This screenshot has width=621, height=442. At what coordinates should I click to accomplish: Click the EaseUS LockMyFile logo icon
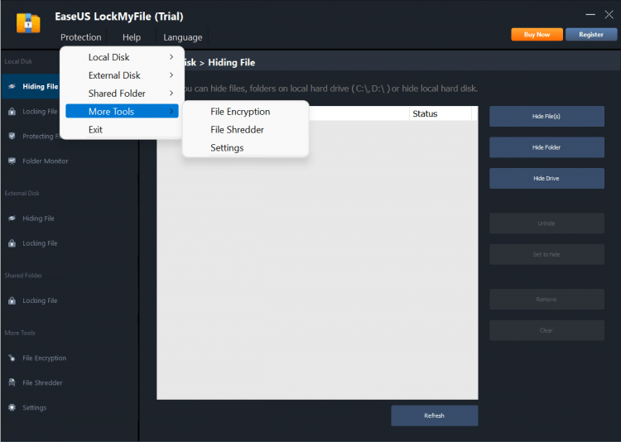(28, 23)
